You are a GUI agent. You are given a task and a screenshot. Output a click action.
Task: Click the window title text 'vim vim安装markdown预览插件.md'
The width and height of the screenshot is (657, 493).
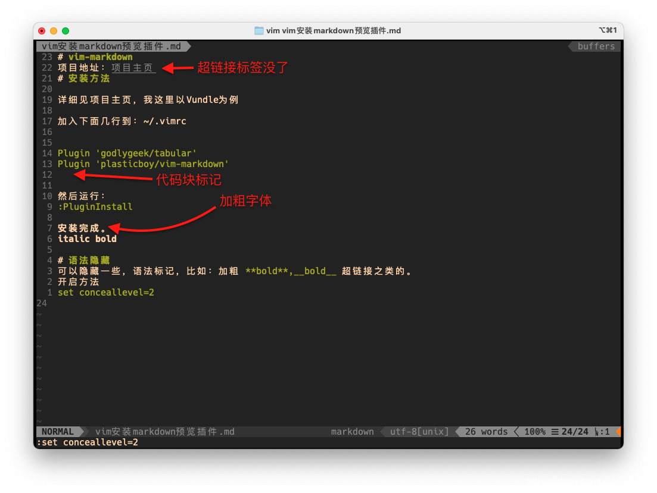point(334,30)
